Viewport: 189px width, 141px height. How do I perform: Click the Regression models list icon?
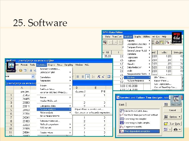(x=122, y=127)
